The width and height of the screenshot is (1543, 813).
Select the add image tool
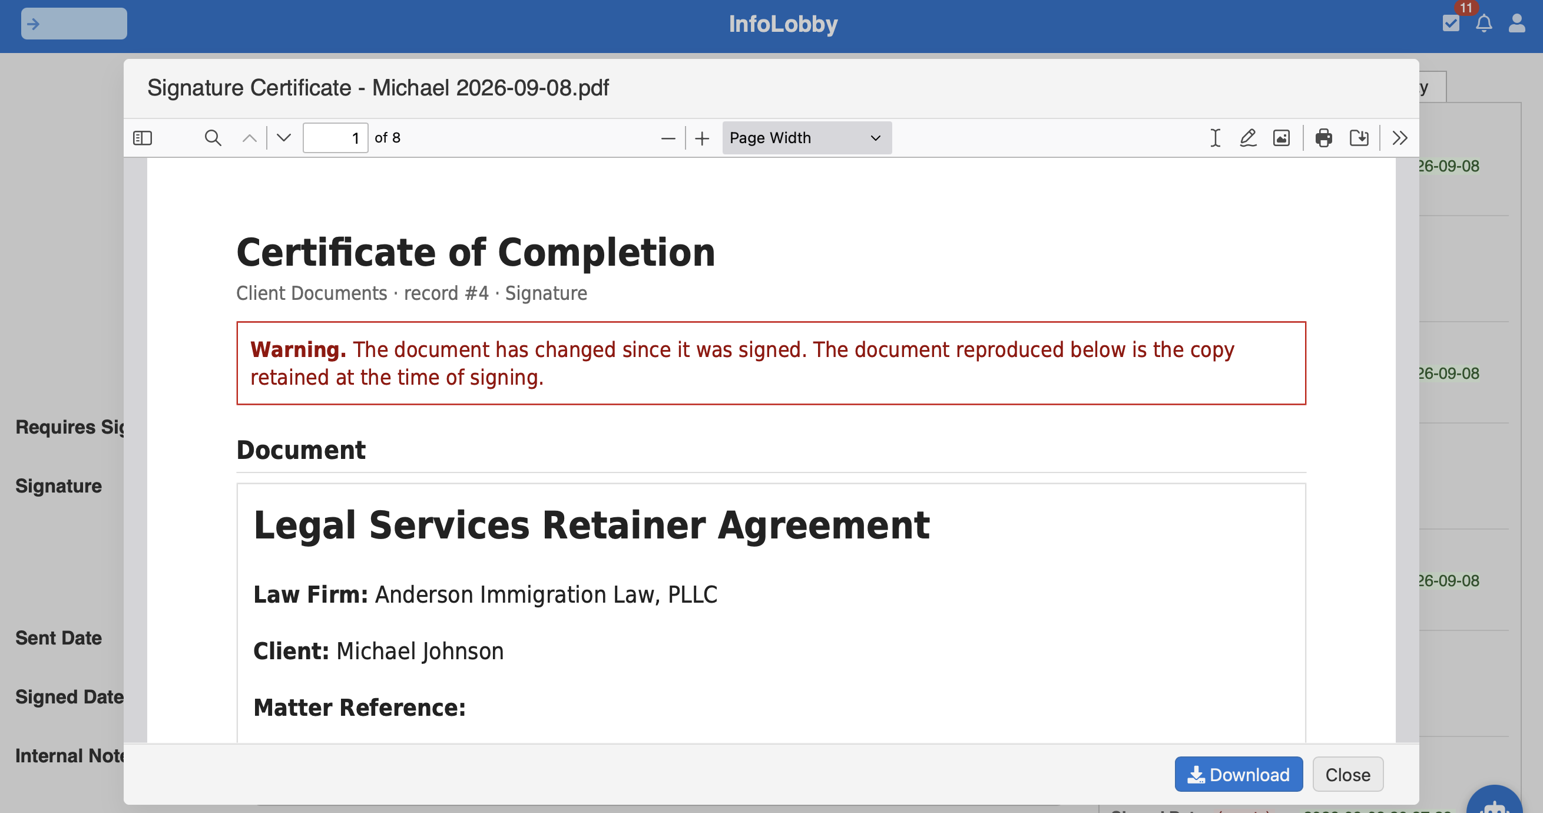[x=1282, y=138]
